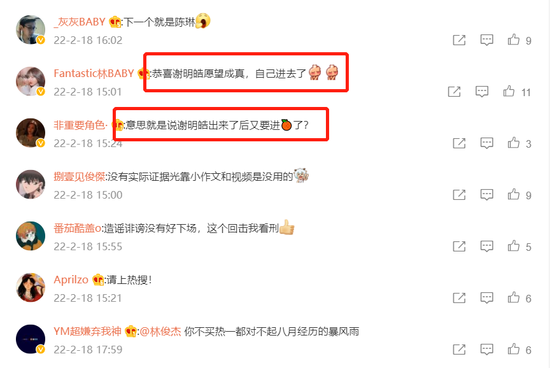
Task: Click avatar of 番茄酷盖o
Action: [x=31, y=236]
